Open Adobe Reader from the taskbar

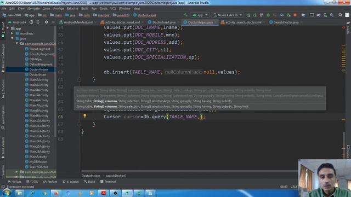(103, 193)
